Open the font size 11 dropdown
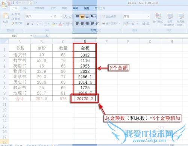 click(x=61, y=17)
